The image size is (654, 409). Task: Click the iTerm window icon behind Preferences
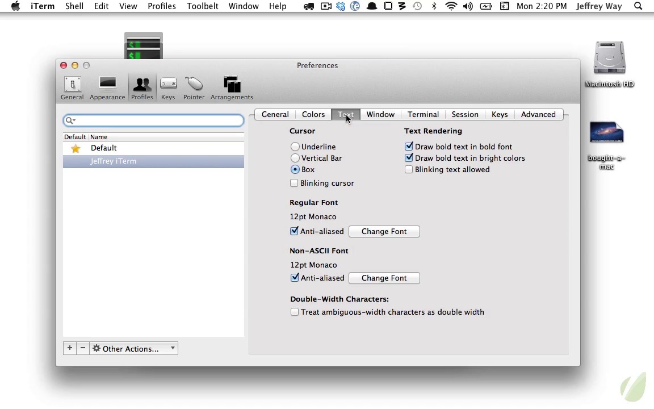144,45
